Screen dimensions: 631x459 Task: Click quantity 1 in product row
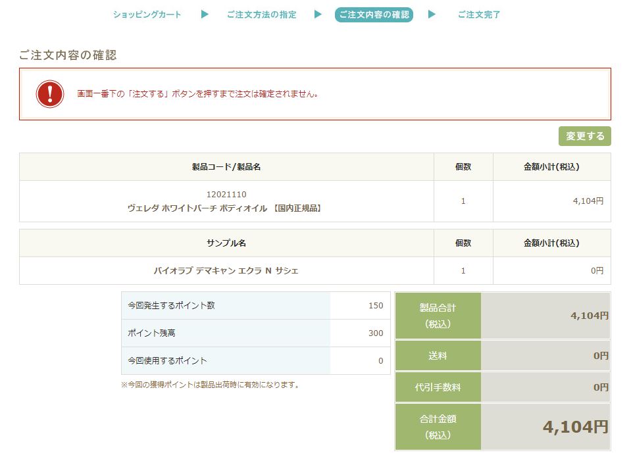click(463, 201)
